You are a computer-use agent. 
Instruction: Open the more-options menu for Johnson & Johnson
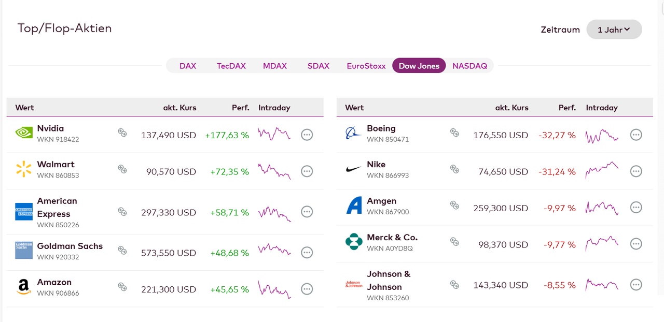point(636,285)
